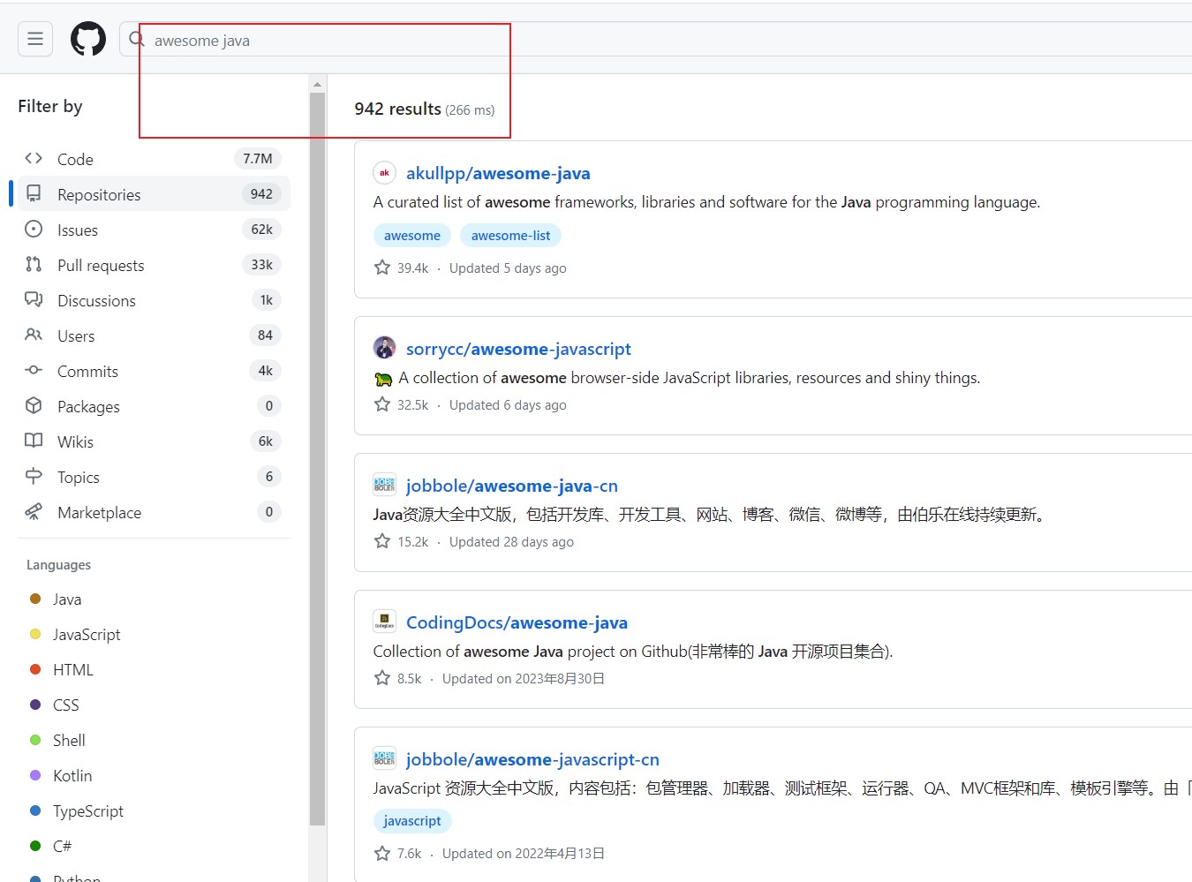Filter by CSS language
1192x882 pixels.
tap(66, 705)
